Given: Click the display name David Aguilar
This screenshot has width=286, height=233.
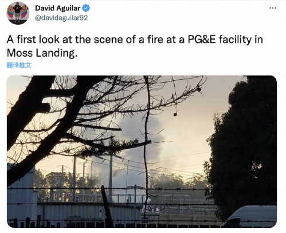Looking at the screenshot, I should click(58, 8).
